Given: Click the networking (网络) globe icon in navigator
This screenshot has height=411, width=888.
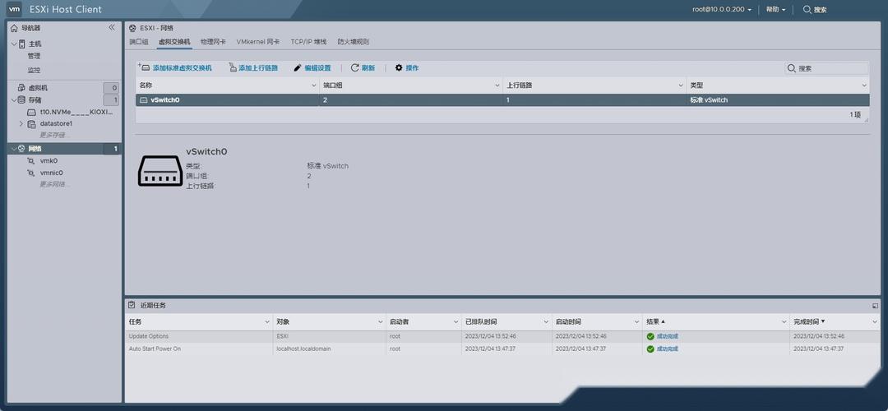Looking at the screenshot, I should (21, 148).
